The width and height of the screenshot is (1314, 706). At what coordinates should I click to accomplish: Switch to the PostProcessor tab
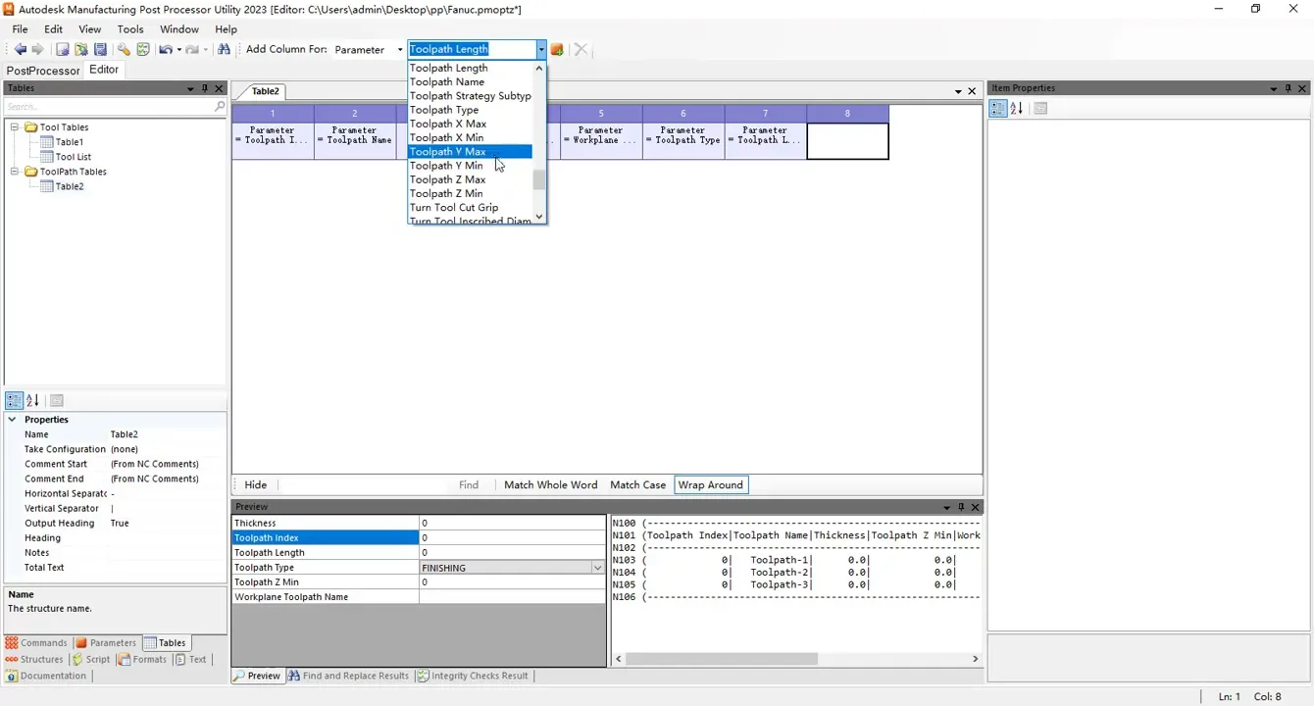43,71
